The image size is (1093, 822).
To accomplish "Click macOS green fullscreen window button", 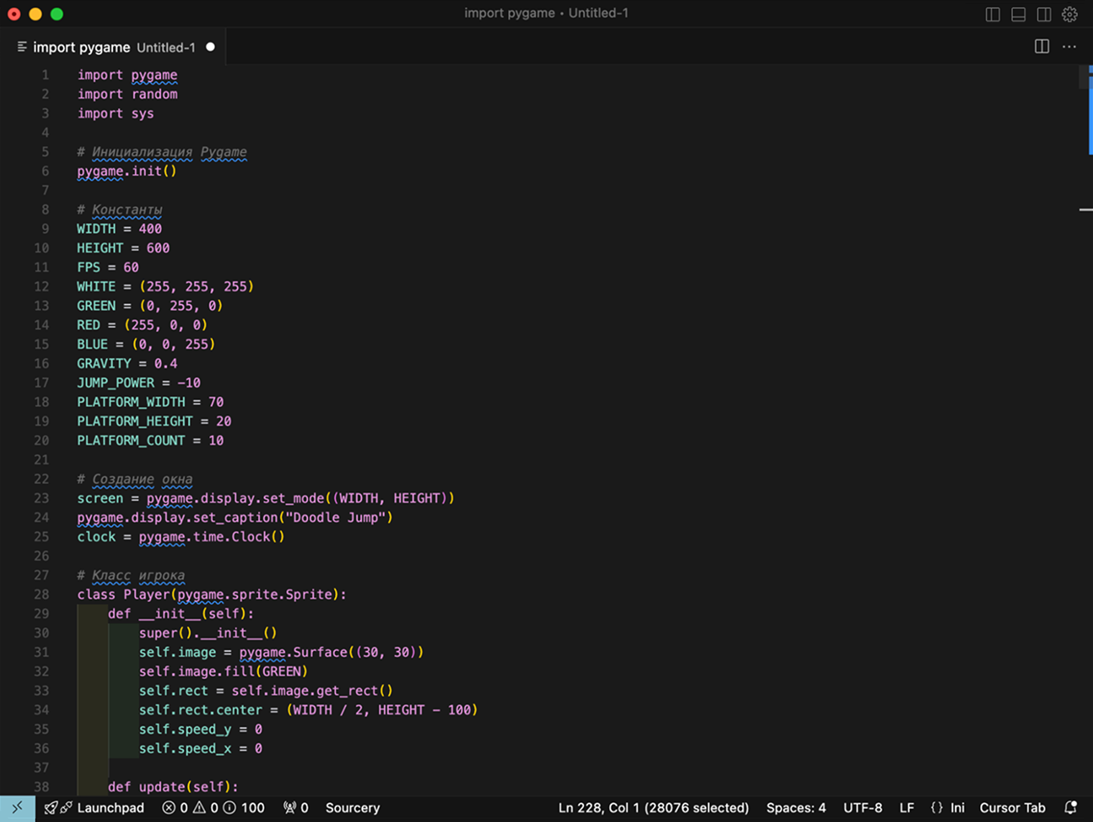I will tap(57, 14).
